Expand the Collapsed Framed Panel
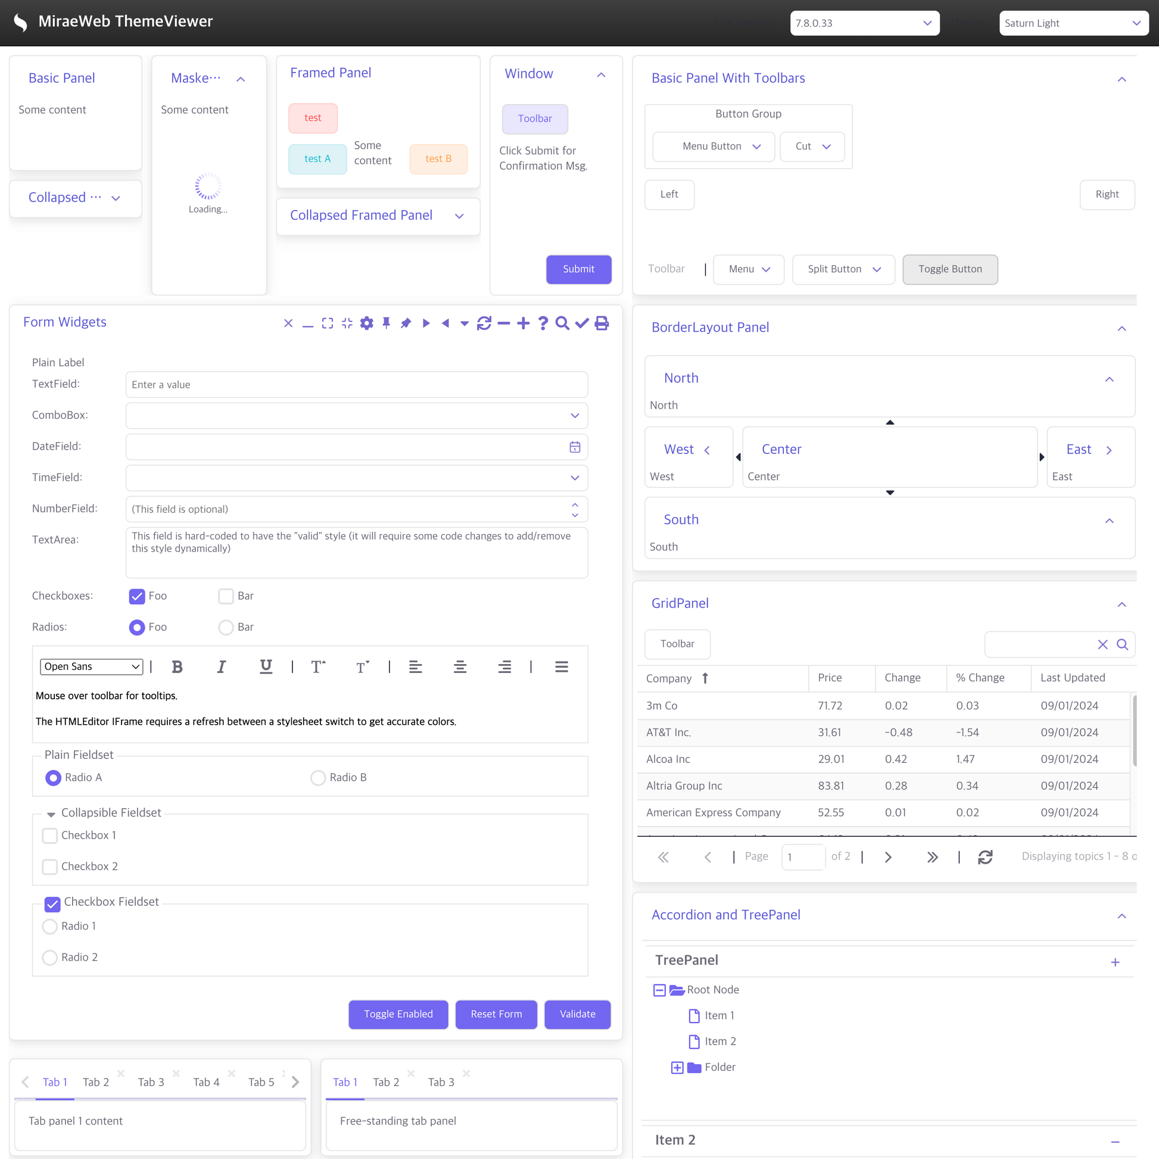 (x=460, y=216)
